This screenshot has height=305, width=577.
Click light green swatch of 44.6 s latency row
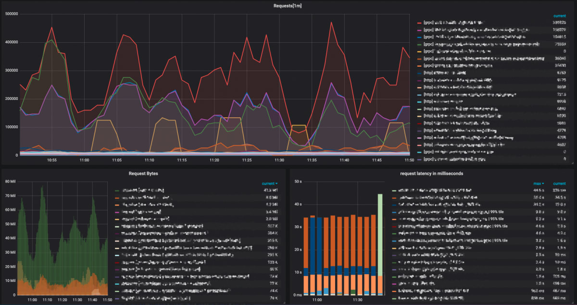click(394, 191)
